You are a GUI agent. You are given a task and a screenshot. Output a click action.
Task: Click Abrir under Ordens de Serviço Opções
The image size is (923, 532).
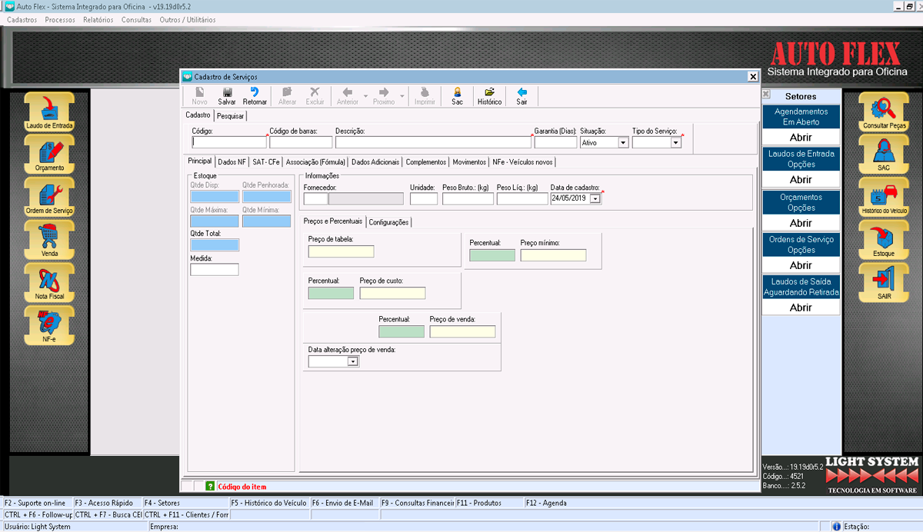[801, 265]
